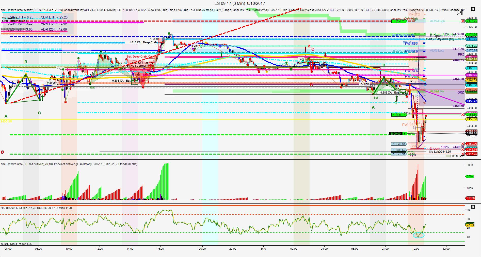Select the Sell T1 order flag near 2477.25

tap(399, 21)
